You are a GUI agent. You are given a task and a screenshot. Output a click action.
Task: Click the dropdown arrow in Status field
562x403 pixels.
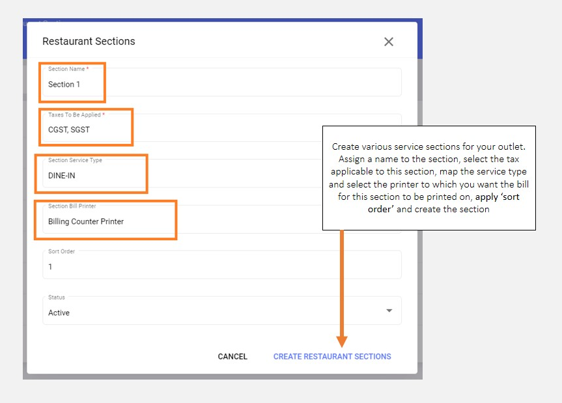coord(389,311)
